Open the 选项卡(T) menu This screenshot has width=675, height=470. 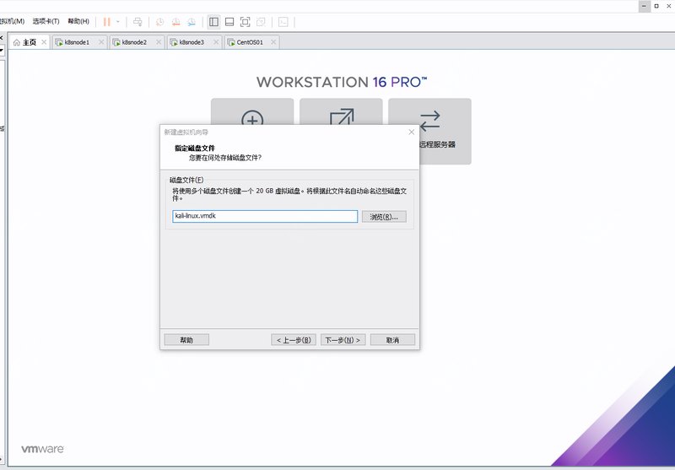click(x=46, y=21)
